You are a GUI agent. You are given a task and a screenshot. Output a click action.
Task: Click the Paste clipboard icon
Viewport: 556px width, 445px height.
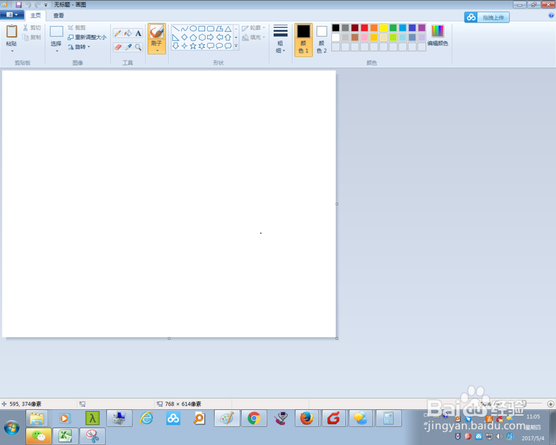click(x=11, y=31)
